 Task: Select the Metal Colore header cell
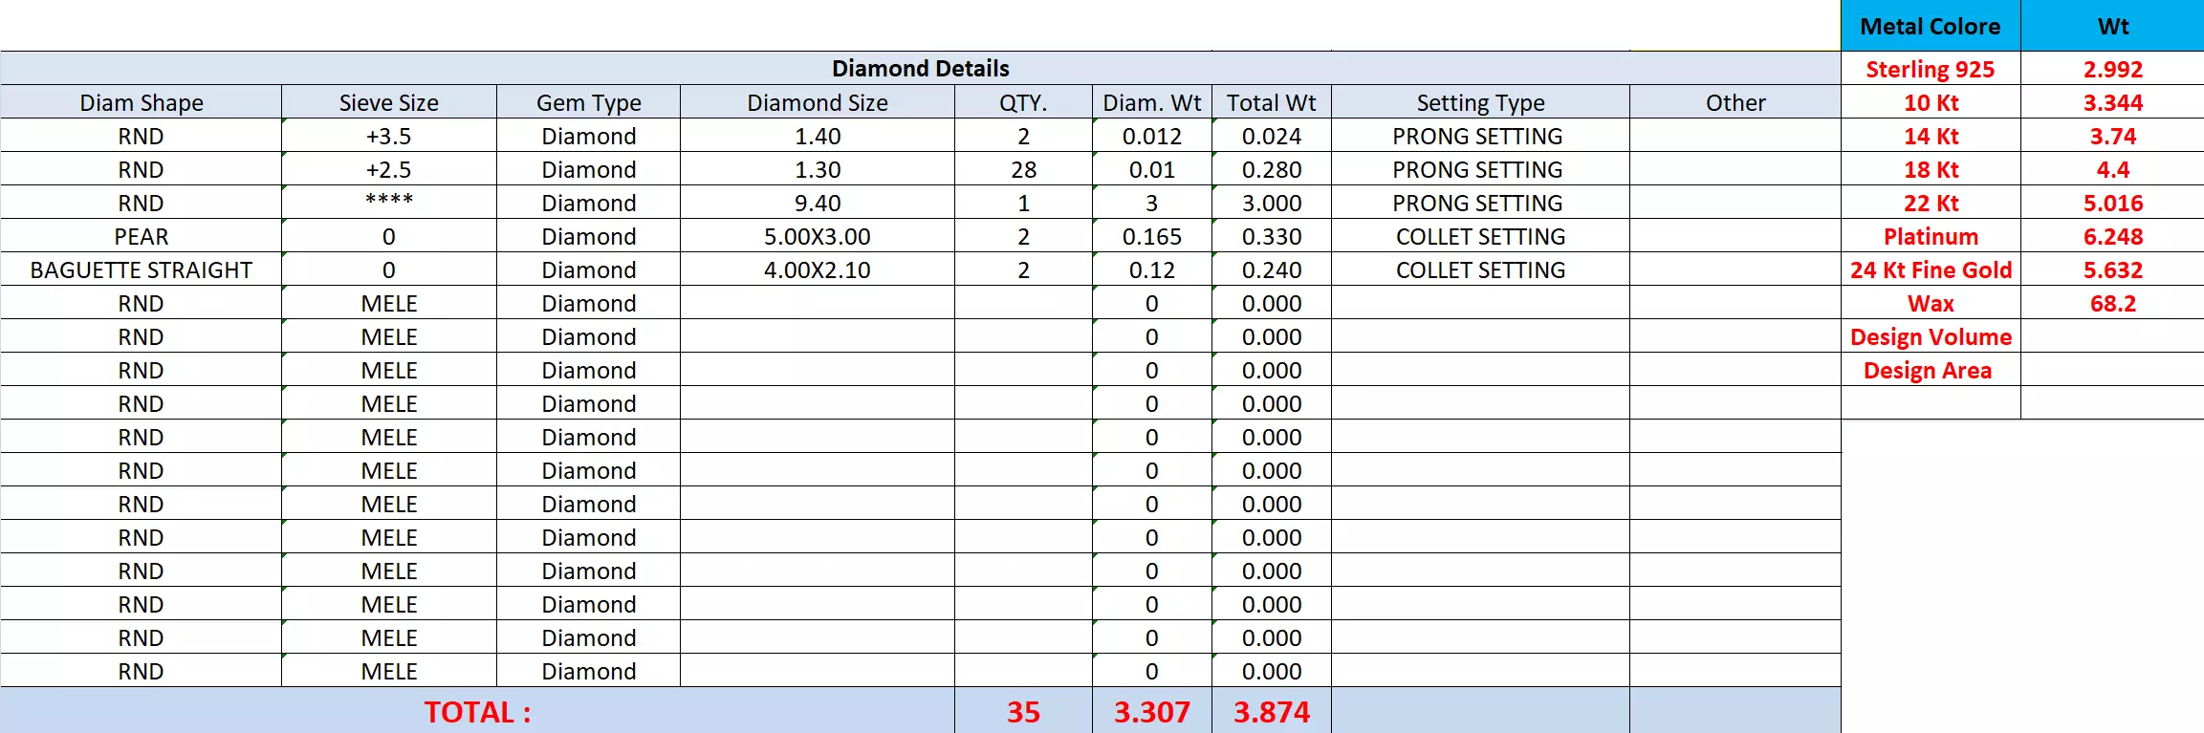[1931, 26]
